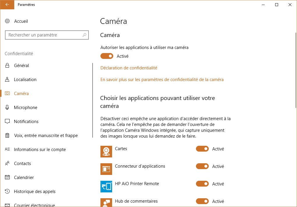The image size is (297, 207).
Task: Toggle camera access for Connecteur d'applications
Action: coord(202,166)
